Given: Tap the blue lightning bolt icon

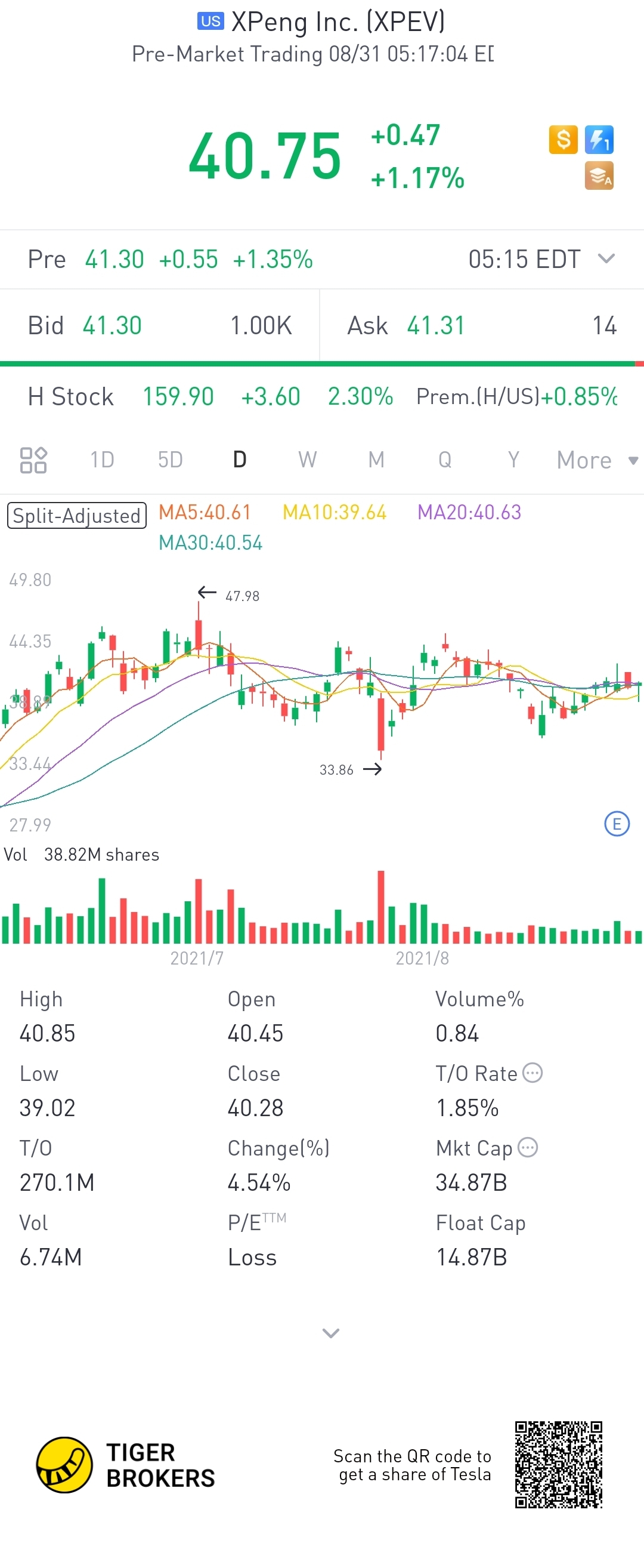Looking at the screenshot, I should 599,140.
